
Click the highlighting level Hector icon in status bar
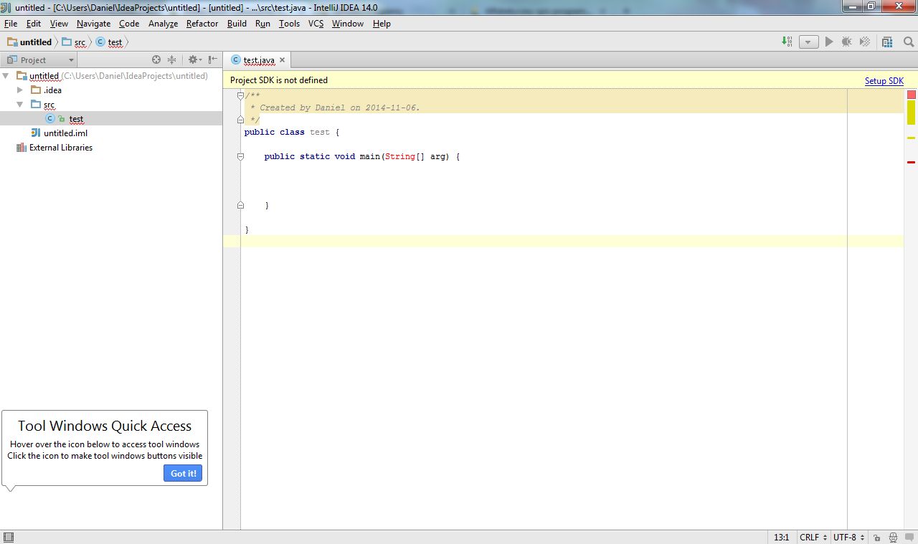[x=893, y=537]
